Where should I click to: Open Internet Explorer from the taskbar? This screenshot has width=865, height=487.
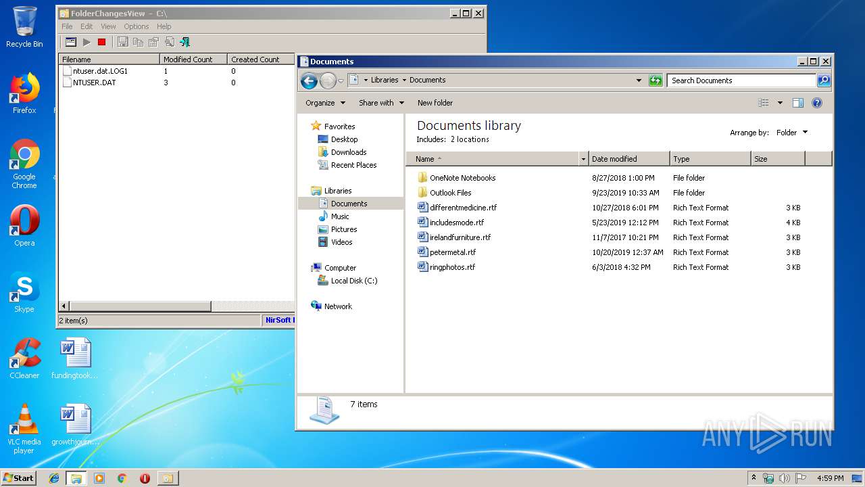coord(54,478)
